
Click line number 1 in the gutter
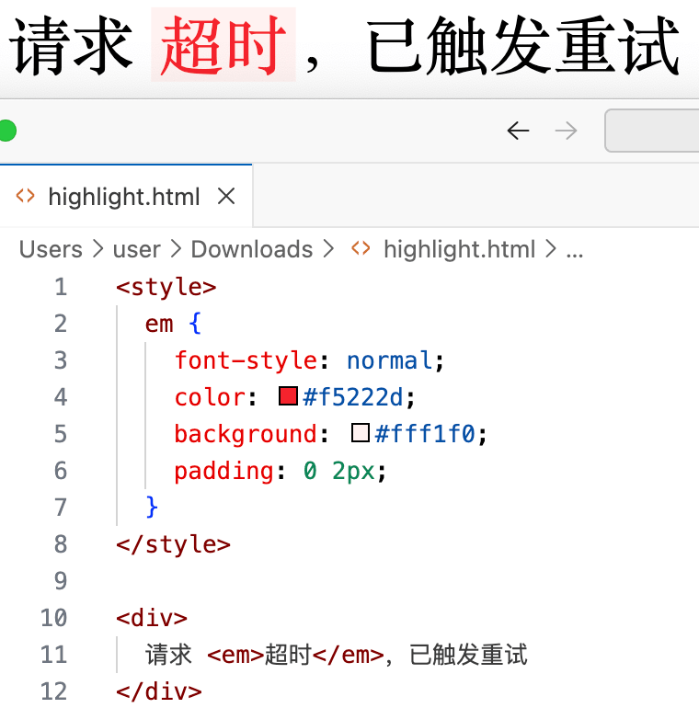(61, 287)
